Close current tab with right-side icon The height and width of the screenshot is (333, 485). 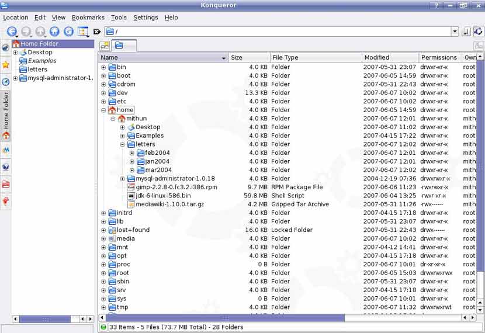pyautogui.click(x=479, y=46)
